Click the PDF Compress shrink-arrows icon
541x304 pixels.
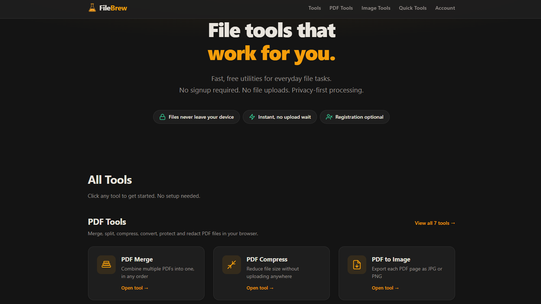click(x=231, y=265)
